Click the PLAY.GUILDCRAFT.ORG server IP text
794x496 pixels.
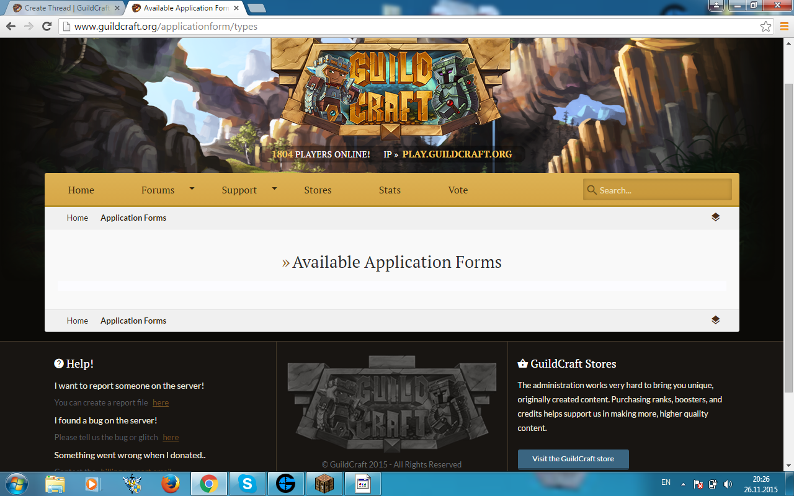pos(457,154)
